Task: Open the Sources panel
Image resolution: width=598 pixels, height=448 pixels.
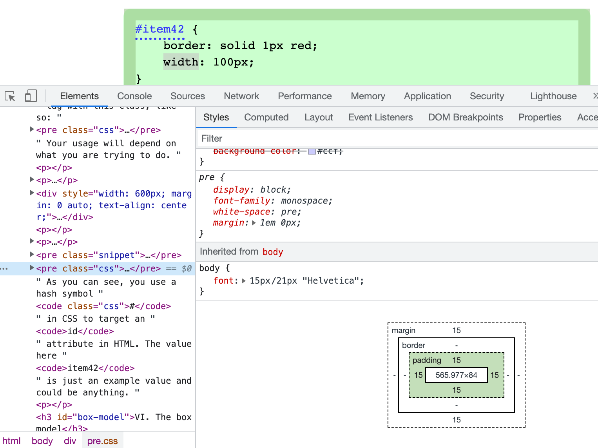Action: tap(188, 96)
